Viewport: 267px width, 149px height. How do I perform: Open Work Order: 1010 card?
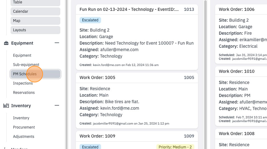(241, 96)
